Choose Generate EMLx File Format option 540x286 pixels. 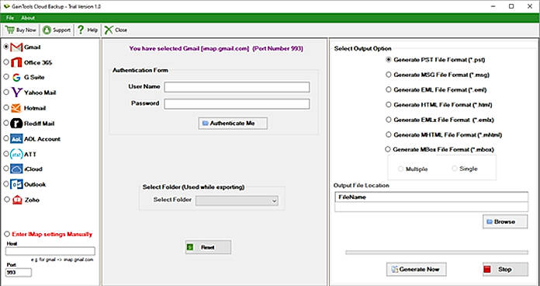389,120
